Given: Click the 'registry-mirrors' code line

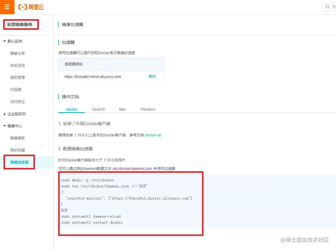Looking at the screenshot, I should [129, 198].
